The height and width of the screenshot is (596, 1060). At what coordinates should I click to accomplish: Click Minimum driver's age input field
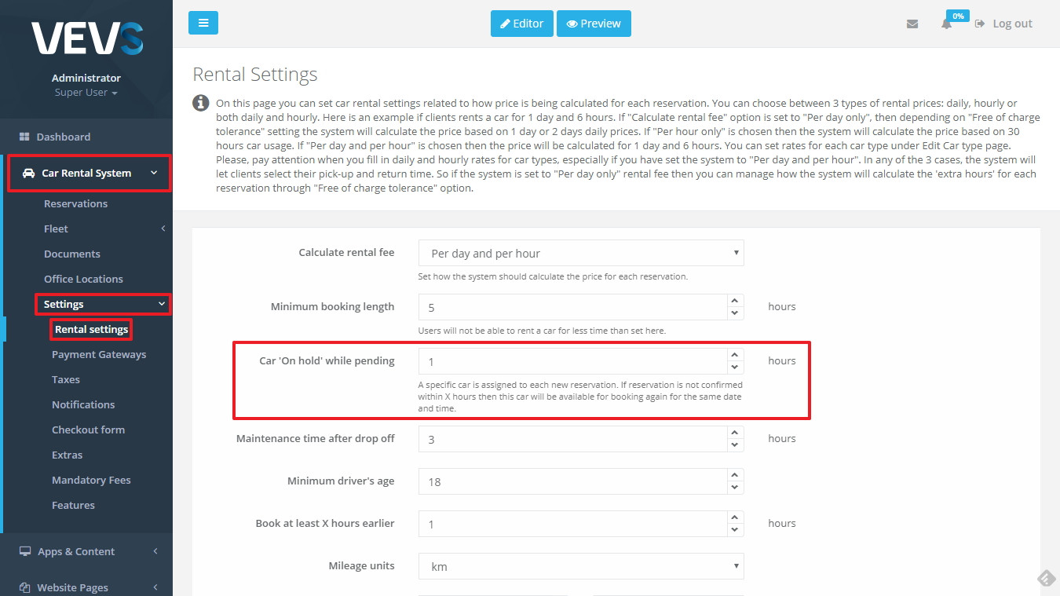coord(572,481)
